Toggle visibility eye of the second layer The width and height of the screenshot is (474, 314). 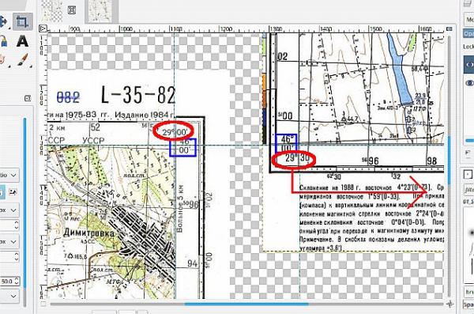470,82
